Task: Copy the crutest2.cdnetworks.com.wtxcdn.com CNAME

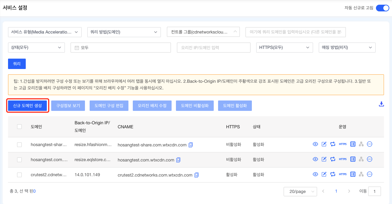Action: (196, 175)
